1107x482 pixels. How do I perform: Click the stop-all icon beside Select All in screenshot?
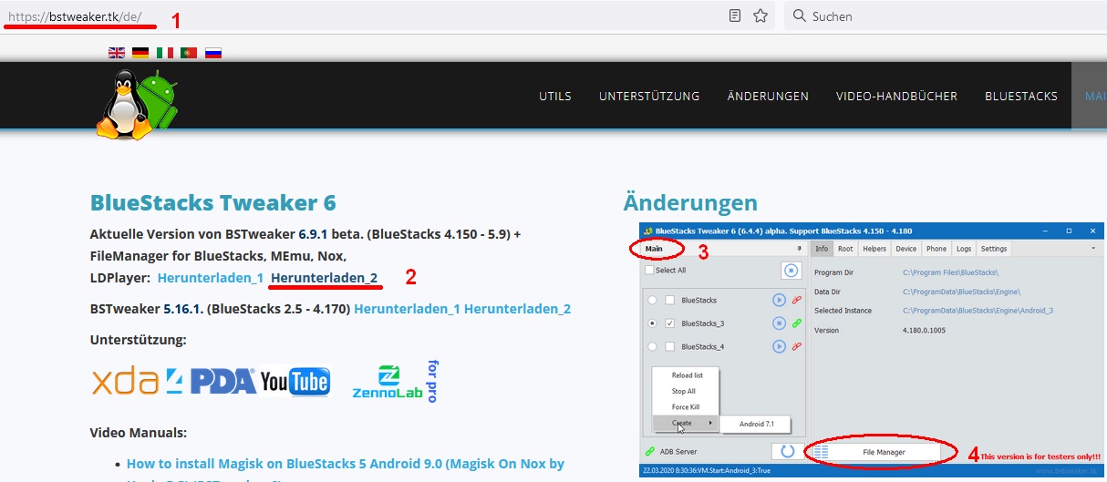pyautogui.click(x=790, y=271)
